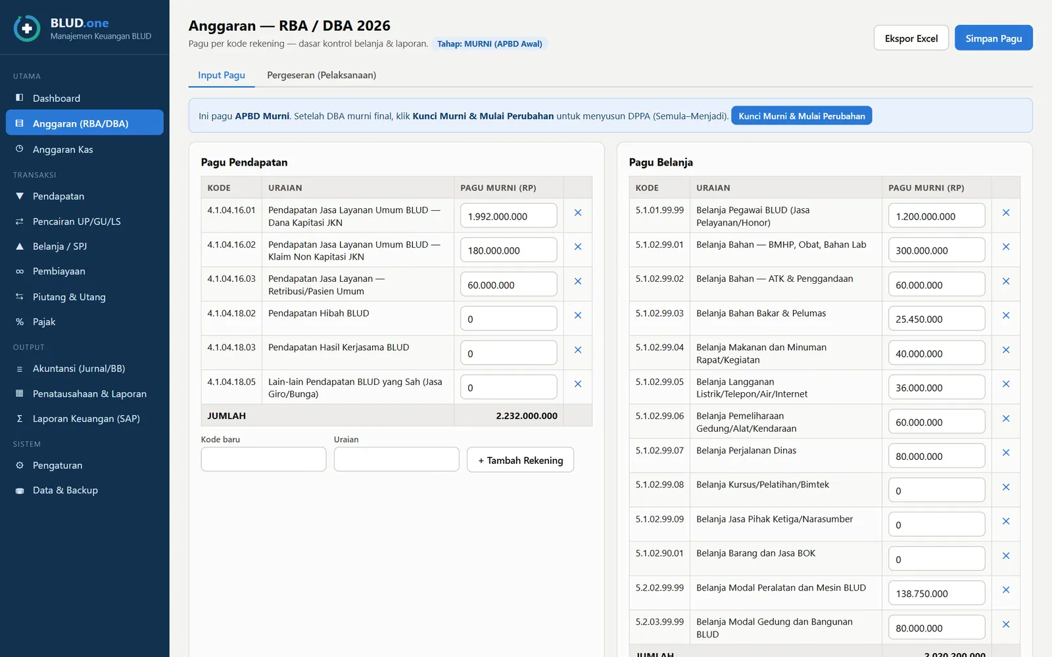Image resolution: width=1052 pixels, height=657 pixels.
Task: Remove Belanja Bahan Bakar & Pelumas row
Action: pyautogui.click(x=1006, y=315)
